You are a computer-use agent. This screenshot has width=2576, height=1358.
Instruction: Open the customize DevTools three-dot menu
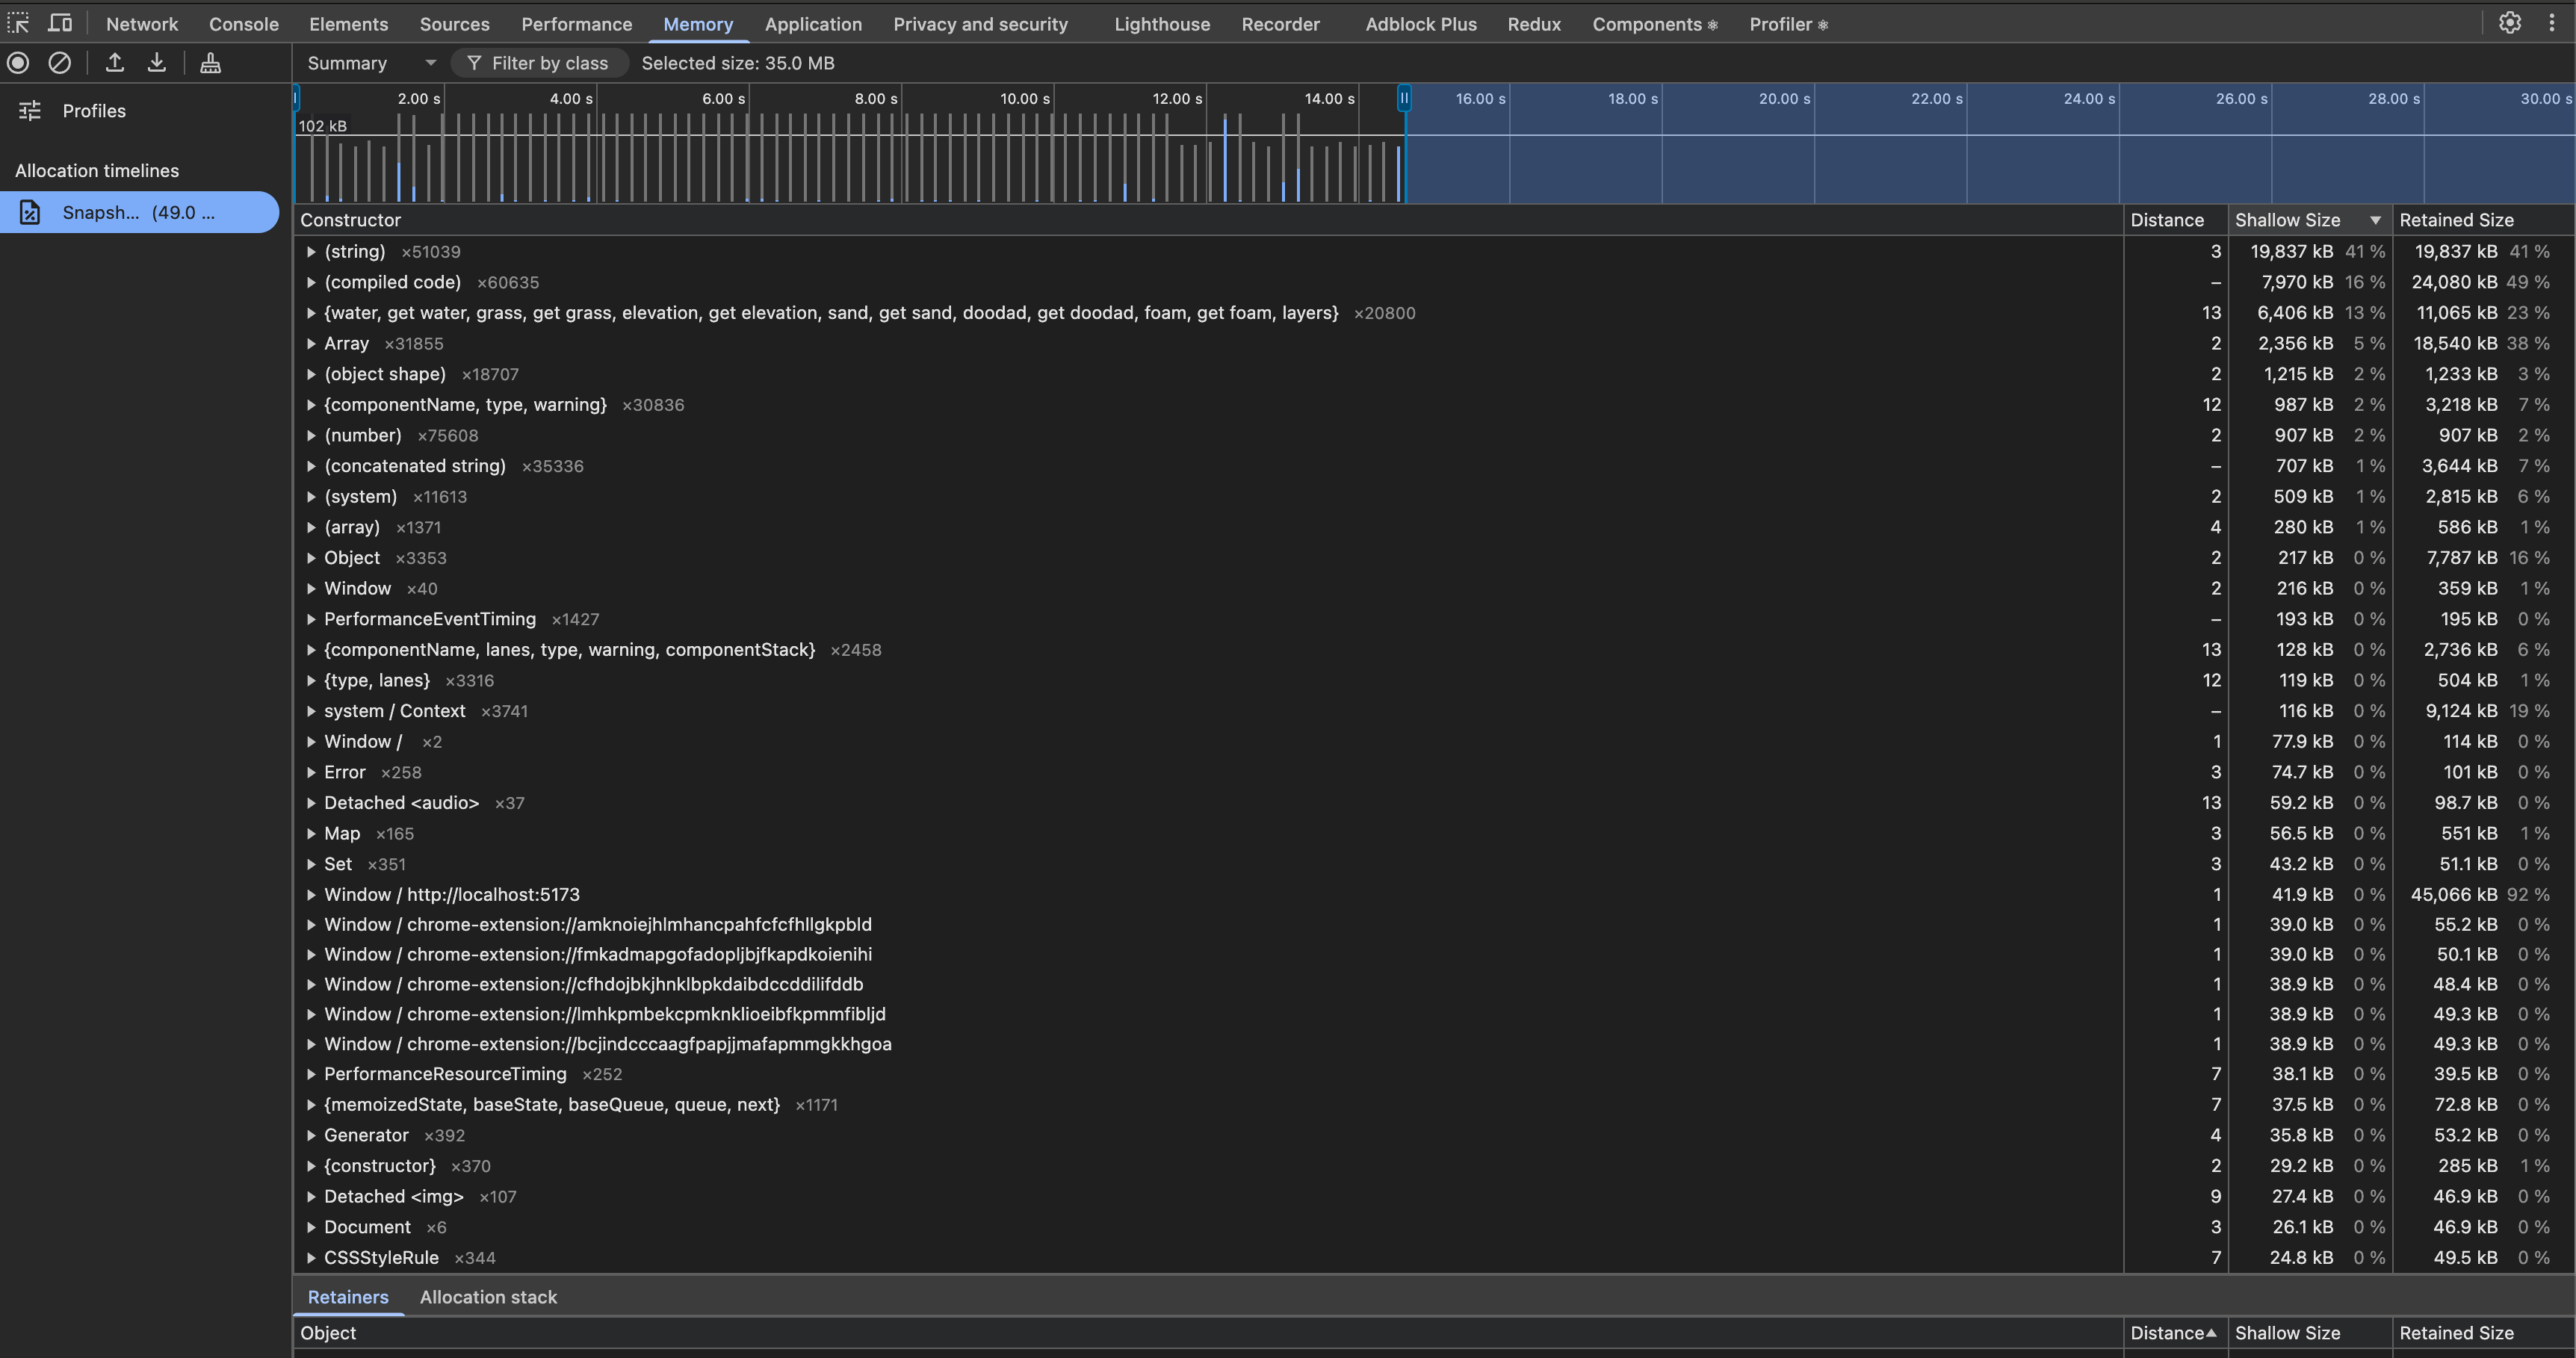pyautogui.click(x=2551, y=23)
